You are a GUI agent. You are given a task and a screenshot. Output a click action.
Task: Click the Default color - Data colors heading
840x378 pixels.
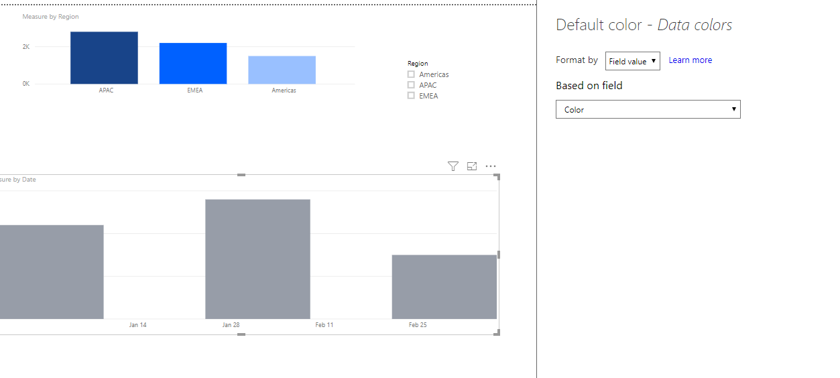pyautogui.click(x=644, y=25)
